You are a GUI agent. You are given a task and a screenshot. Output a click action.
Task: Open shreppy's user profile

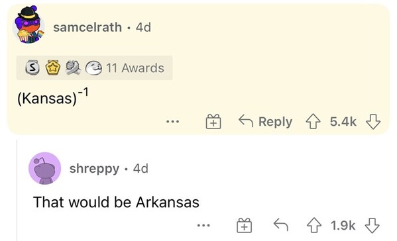point(94,168)
